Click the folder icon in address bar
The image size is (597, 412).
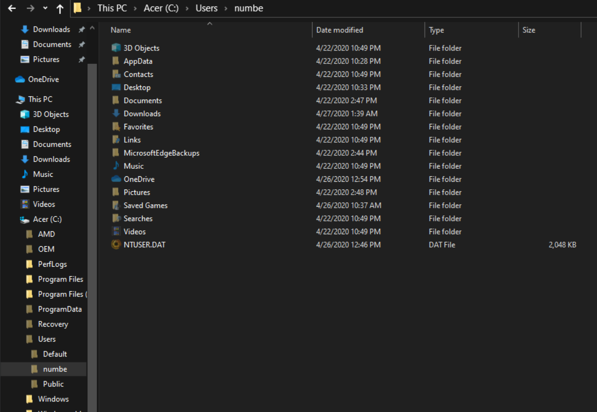[x=77, y=8]
